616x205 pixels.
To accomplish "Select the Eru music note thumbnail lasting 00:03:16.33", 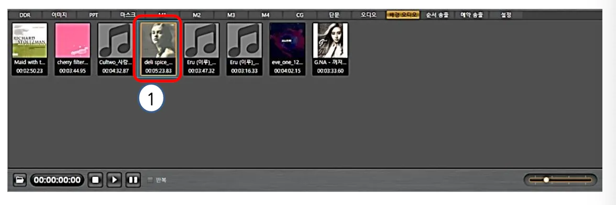I will (x=244, y=40).
